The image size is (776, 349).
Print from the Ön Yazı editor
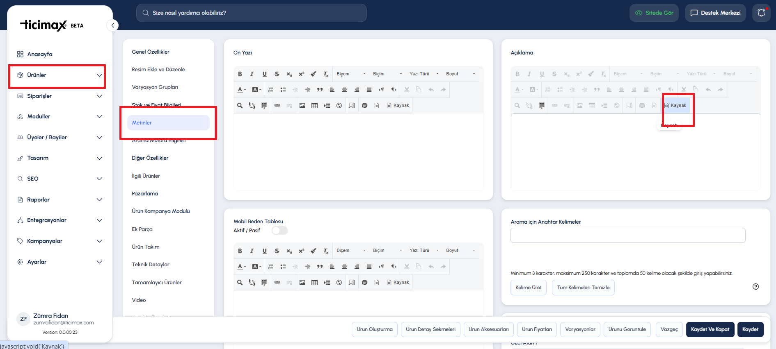click(364, 106)
